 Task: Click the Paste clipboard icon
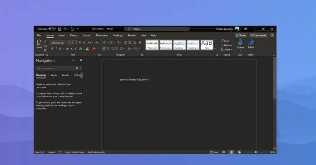39,43
